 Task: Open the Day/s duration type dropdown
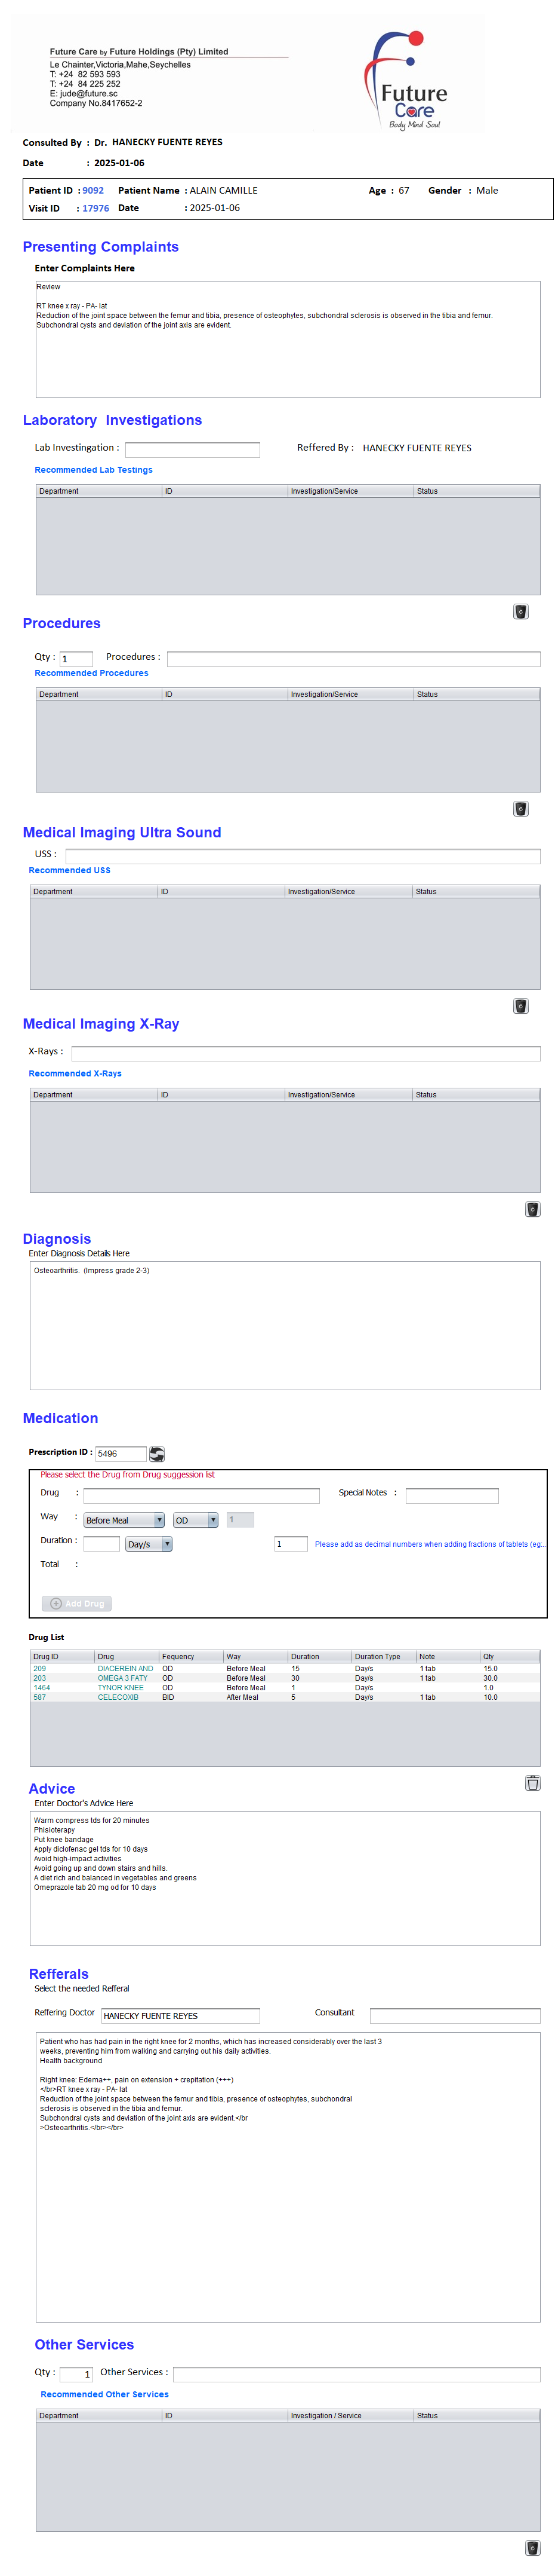point(149,1543)
